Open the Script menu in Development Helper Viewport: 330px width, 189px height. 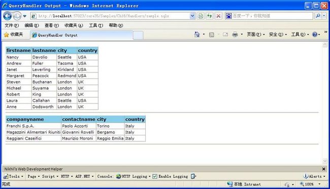[x=50, y=176]
